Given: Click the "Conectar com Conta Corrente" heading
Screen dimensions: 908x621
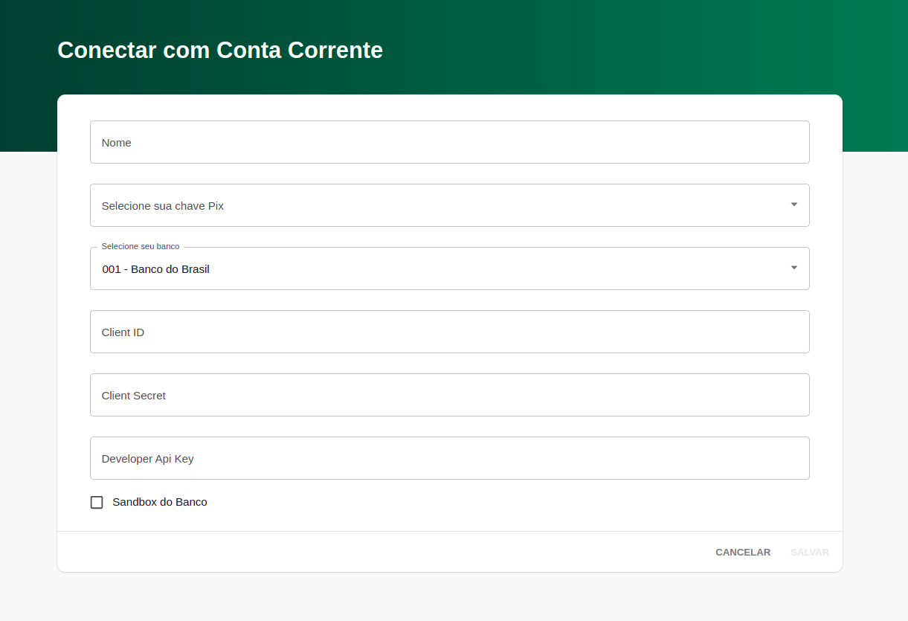Looking at the screenshot, I should 220,50.
